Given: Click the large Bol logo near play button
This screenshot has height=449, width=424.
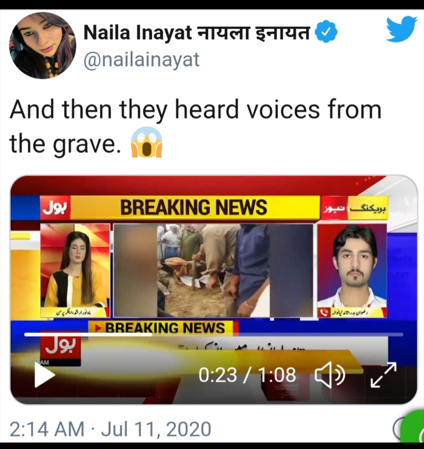Looking at the screenshot, I should coord(60,347).
